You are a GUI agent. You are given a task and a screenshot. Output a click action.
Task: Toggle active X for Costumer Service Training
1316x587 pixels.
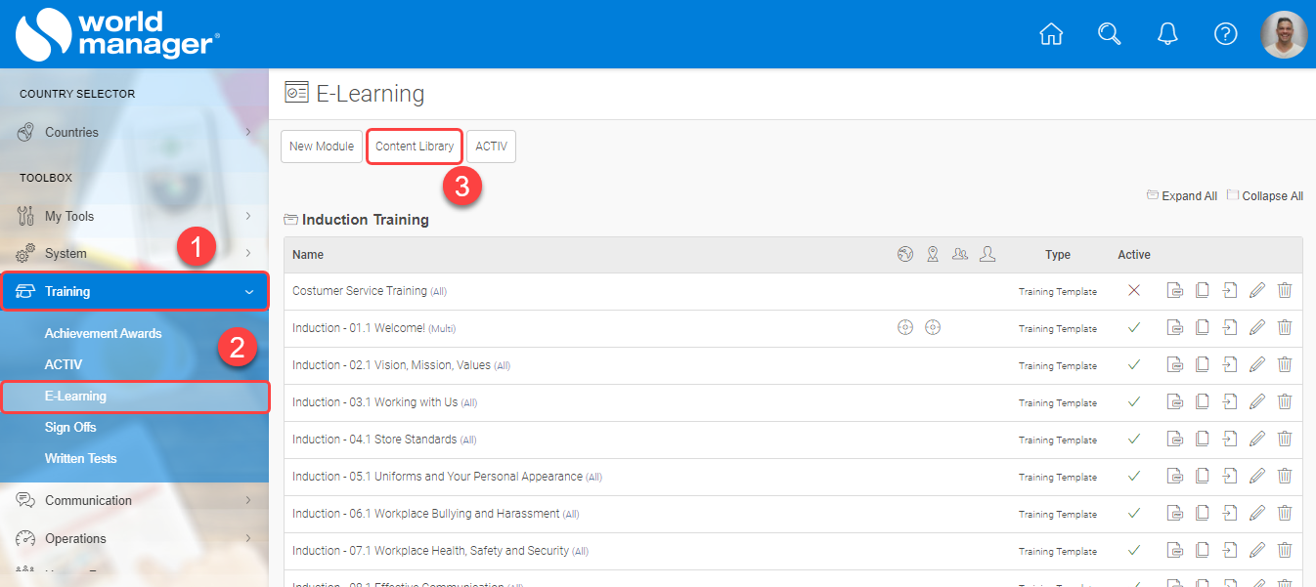point(1134,290)
